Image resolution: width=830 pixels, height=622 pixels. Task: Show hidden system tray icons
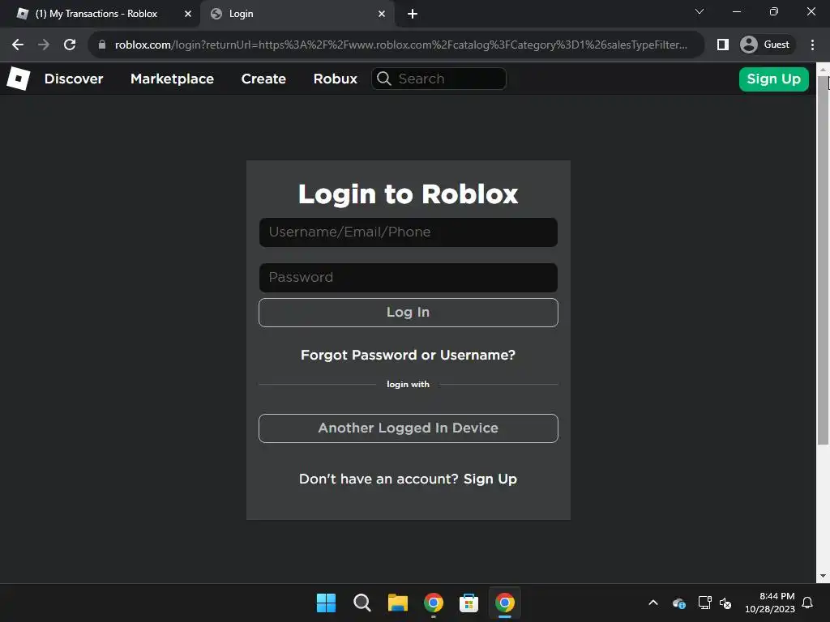(x=653, y=603)
